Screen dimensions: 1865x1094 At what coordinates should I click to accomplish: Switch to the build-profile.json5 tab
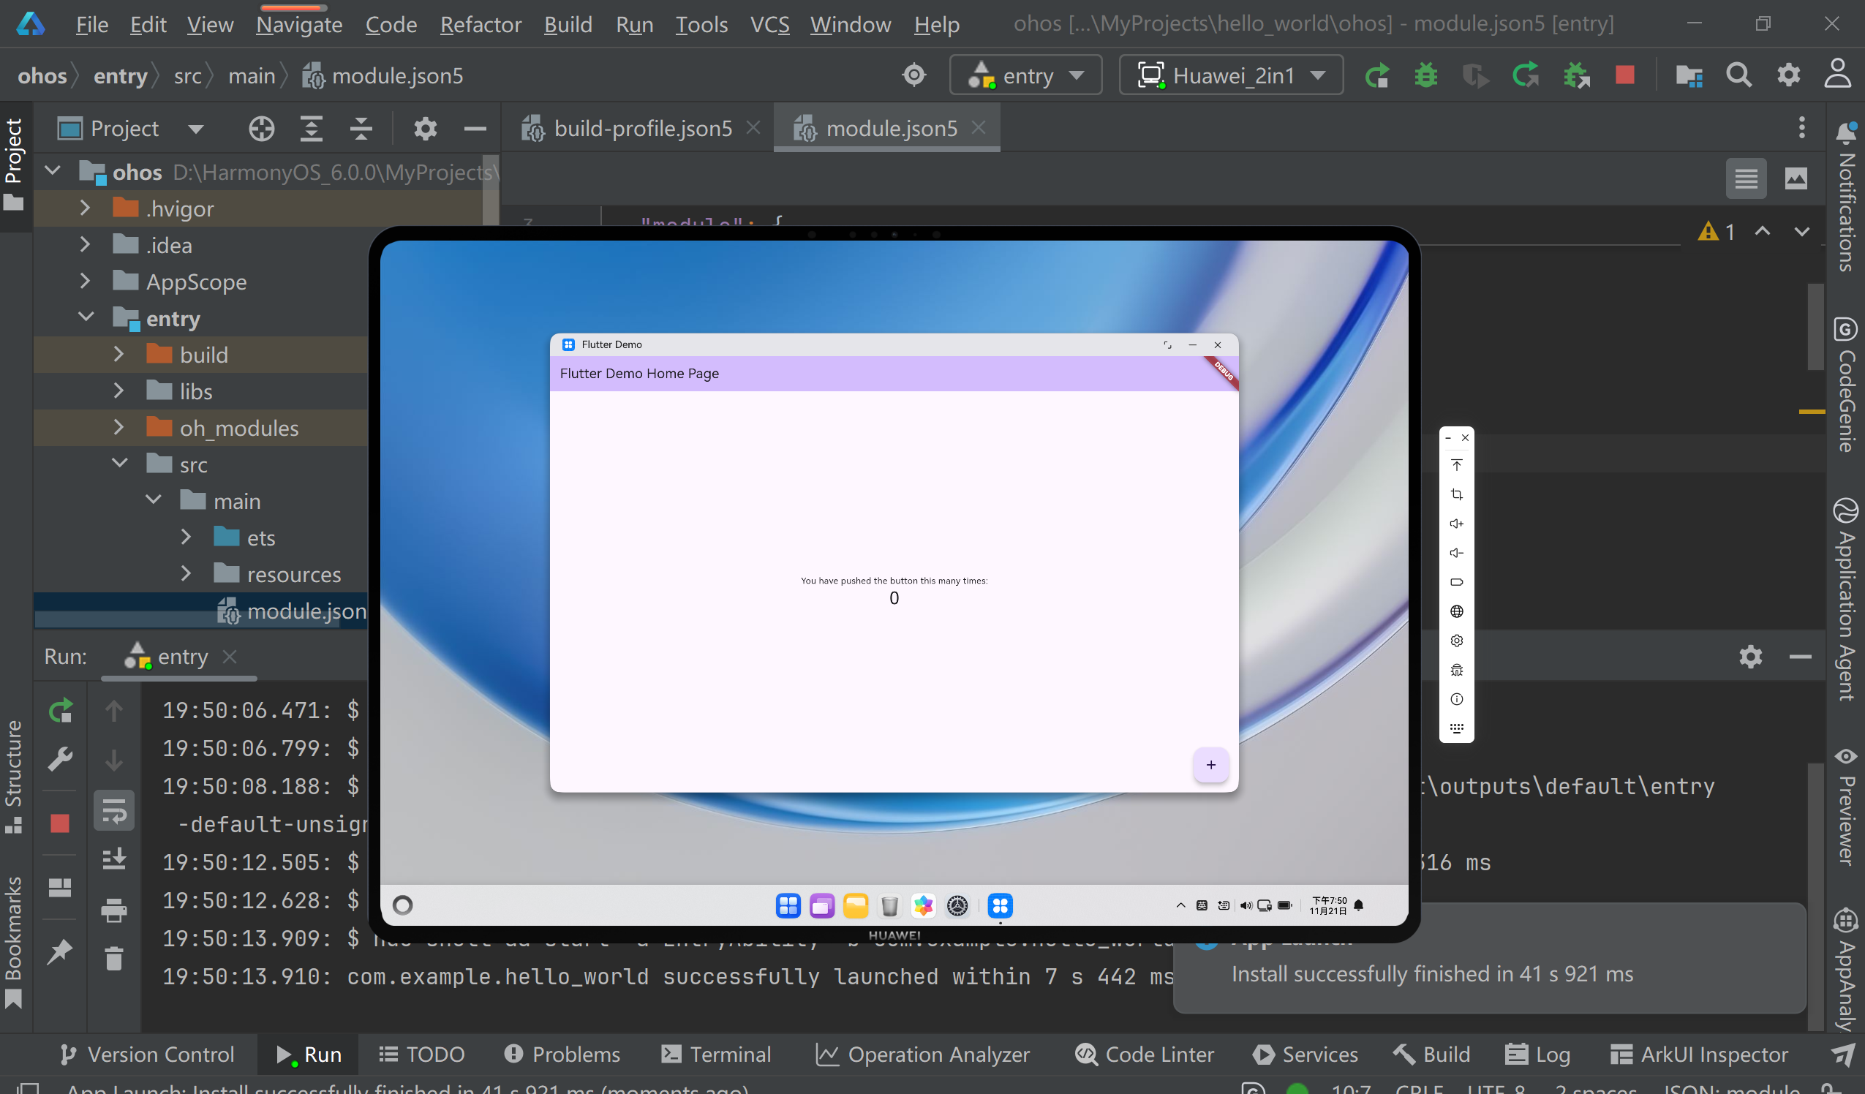(x=642, y=129)
